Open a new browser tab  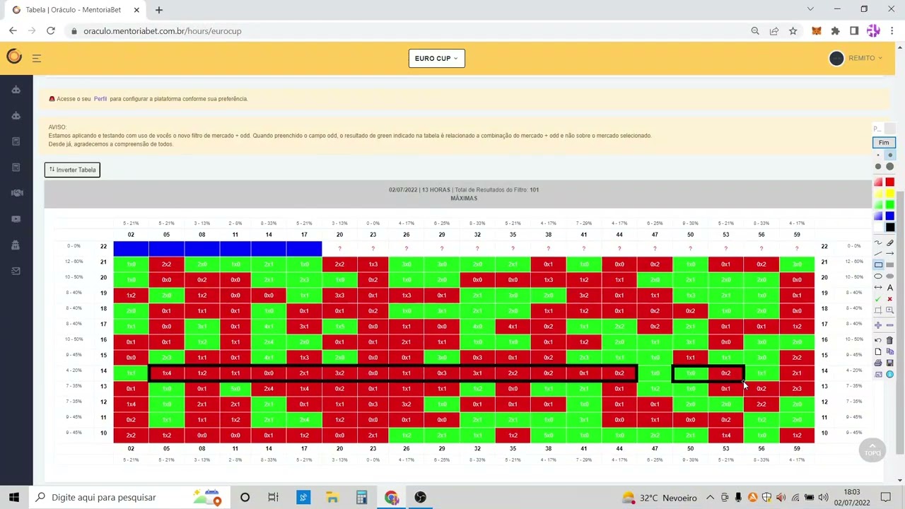[159, 10]
